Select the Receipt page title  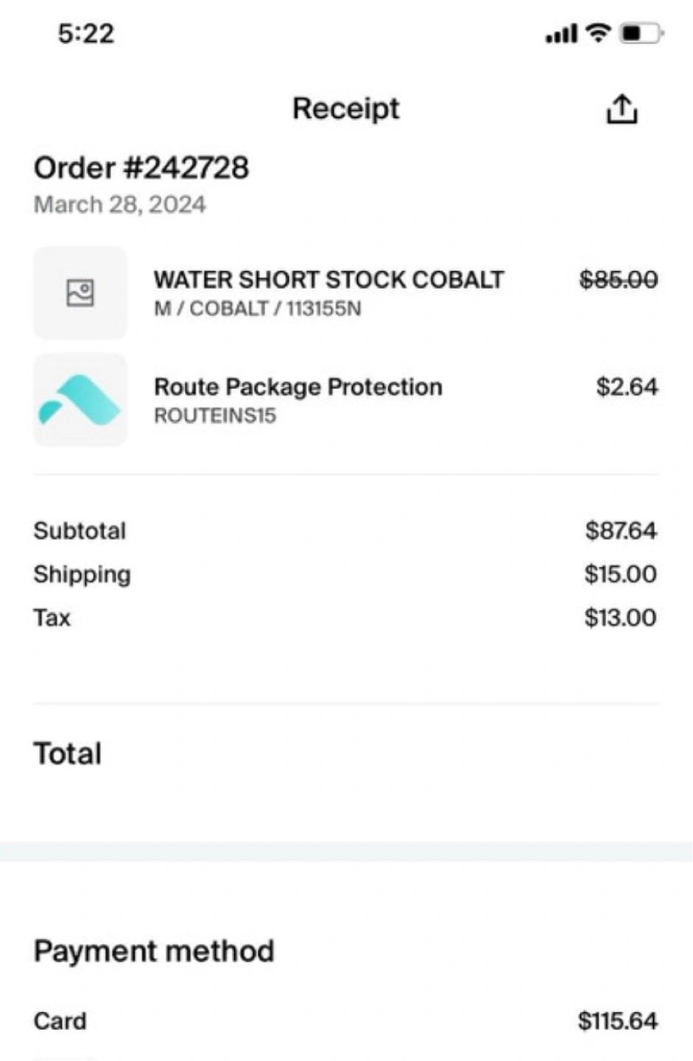coord(345,109)
